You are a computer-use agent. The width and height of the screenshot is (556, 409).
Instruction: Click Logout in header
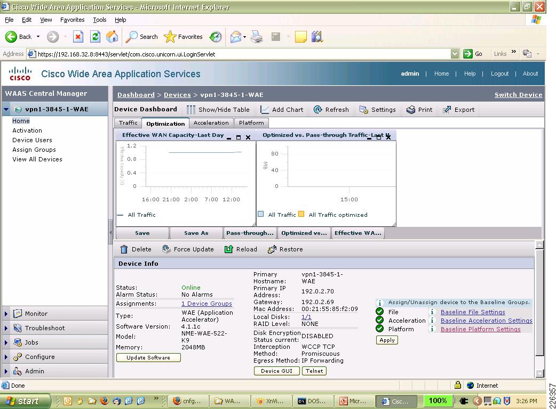click(x=499, y=73)
